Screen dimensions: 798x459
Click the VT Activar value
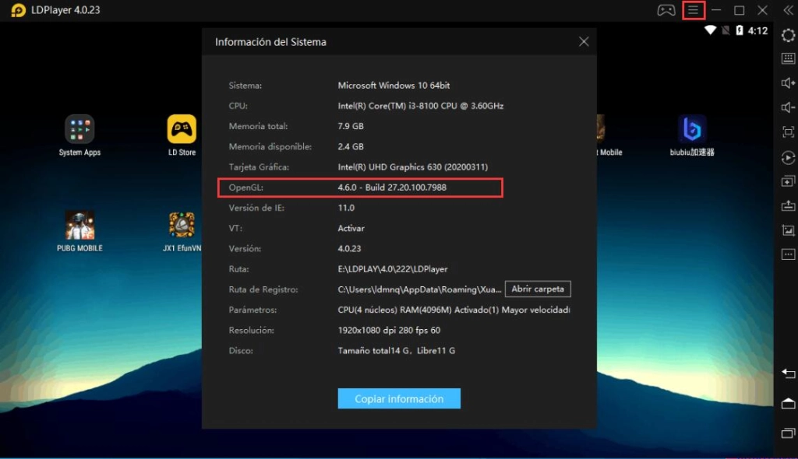point(351,228)
